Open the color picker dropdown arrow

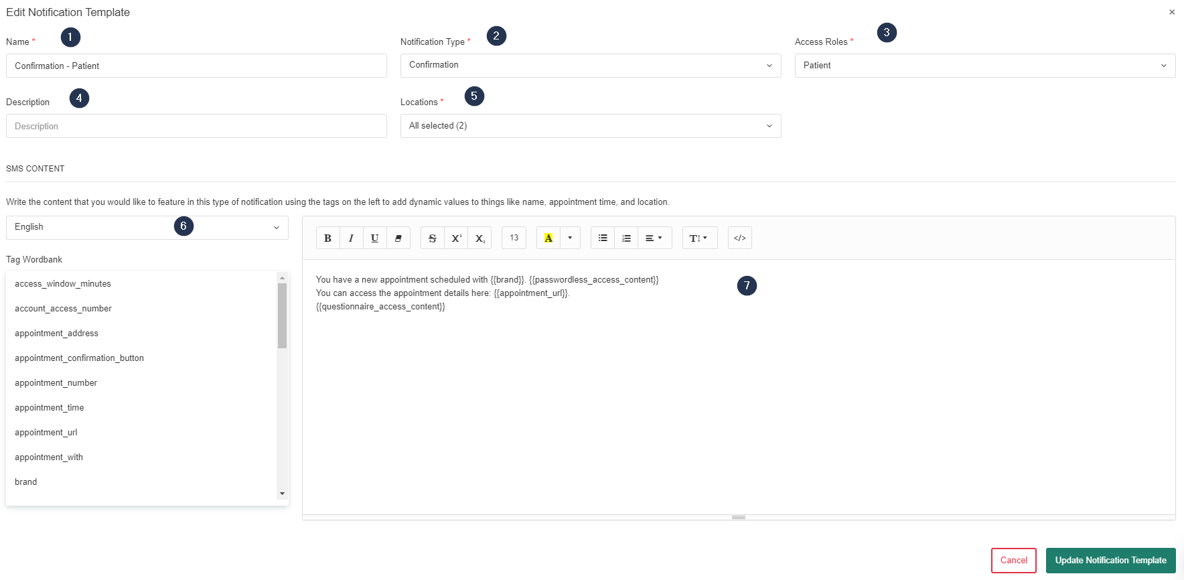570,238
